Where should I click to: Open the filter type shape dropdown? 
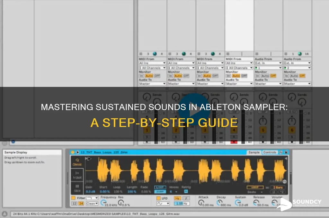[92, 198]
